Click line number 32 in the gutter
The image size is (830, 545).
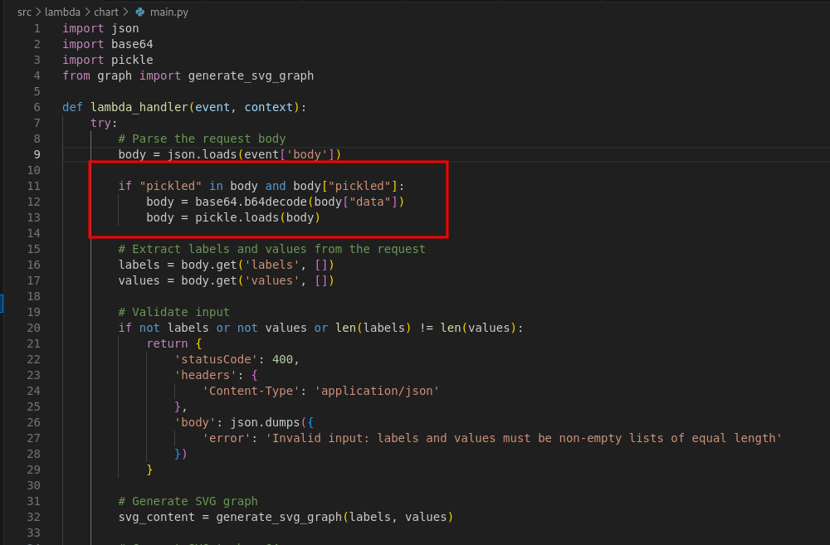pos(33,517)
